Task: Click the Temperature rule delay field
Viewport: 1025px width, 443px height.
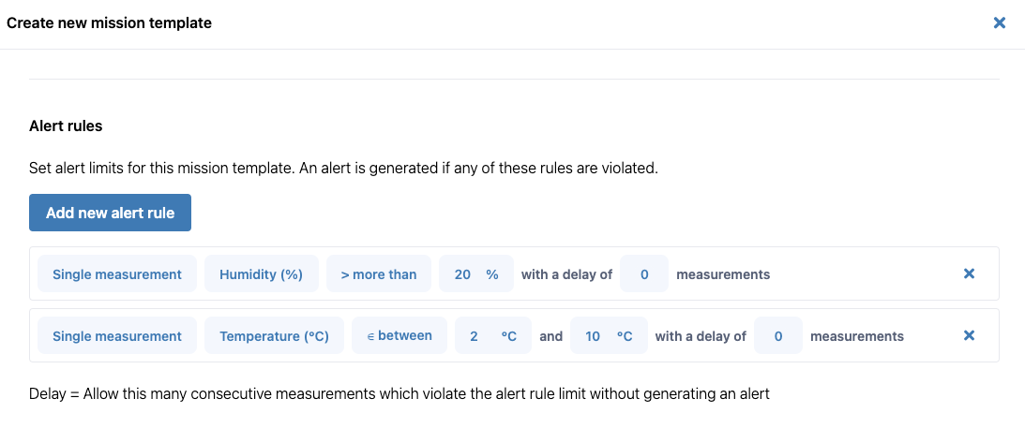Action: pyautogui.click(x=778, y=336)
